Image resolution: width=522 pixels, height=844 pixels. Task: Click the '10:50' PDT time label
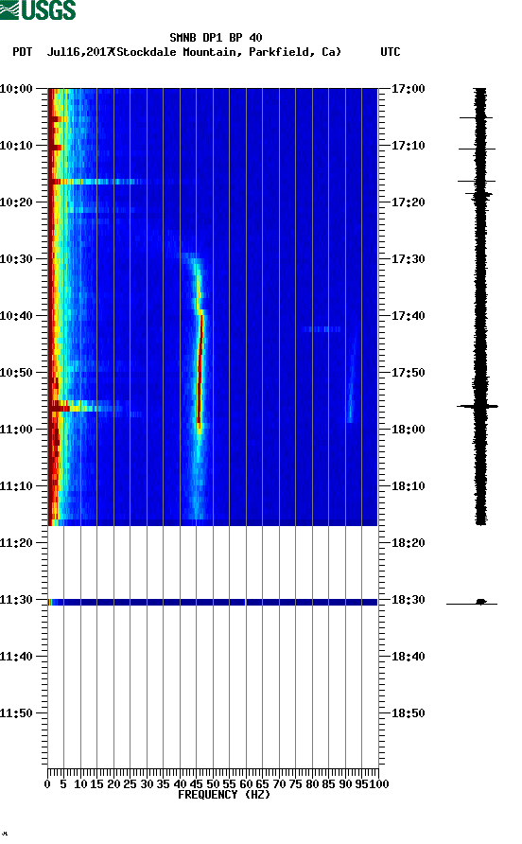coord(16,373)
